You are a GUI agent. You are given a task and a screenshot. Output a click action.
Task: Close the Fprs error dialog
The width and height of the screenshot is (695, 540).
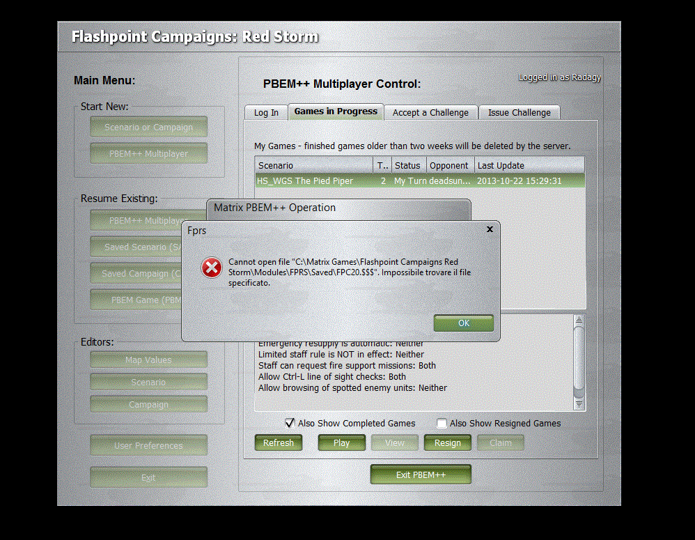click(x=490, y=229)
